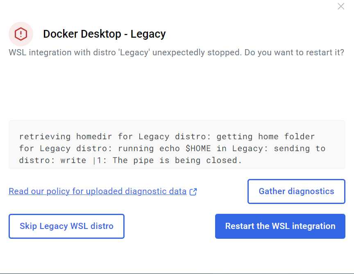Image resolution: width=354 pixels, height=274 pixels.
Task: Click the red hexagon error icon
Action: click(x=20, y=34)
